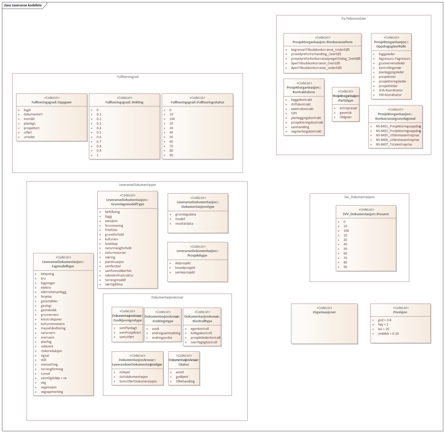The width and height of the screenshot is (445, 433).
Task: Click 'kontrollingeniør' in OppdragsgiverRolle
Action: pos(390,68)
